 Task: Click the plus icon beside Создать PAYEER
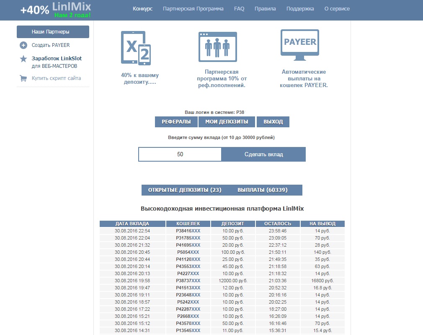23,45
